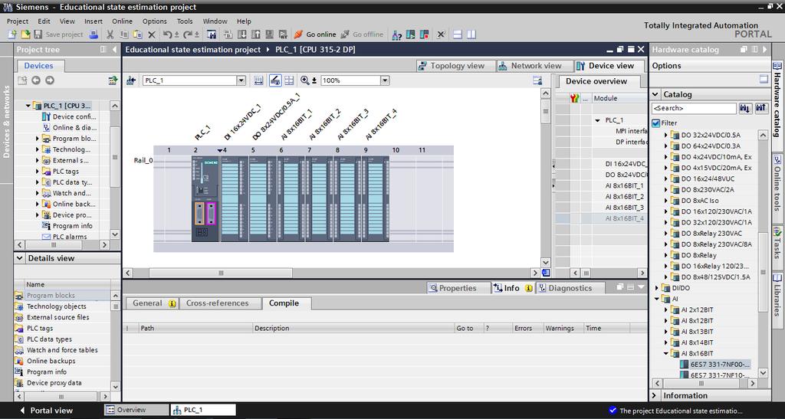Select Watch and force tables in Details view
785x419 pixels.
pos(62,350)
